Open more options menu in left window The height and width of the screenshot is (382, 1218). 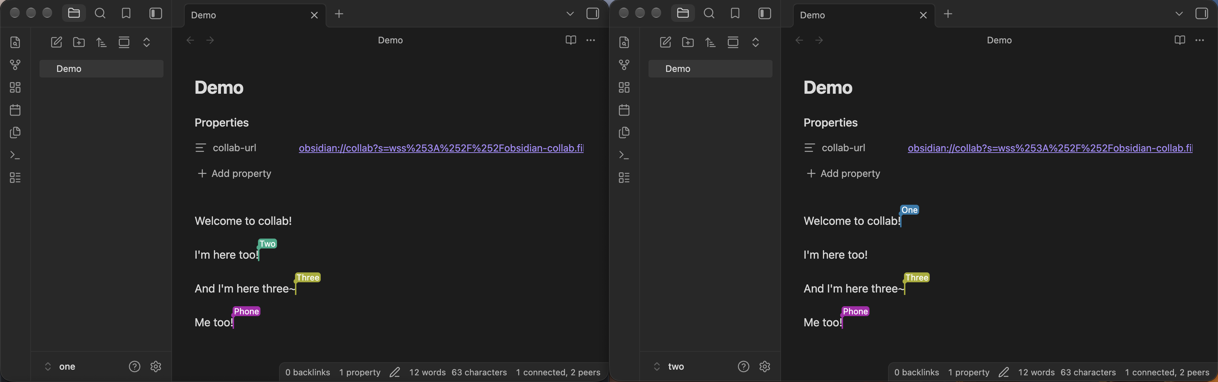591,40
